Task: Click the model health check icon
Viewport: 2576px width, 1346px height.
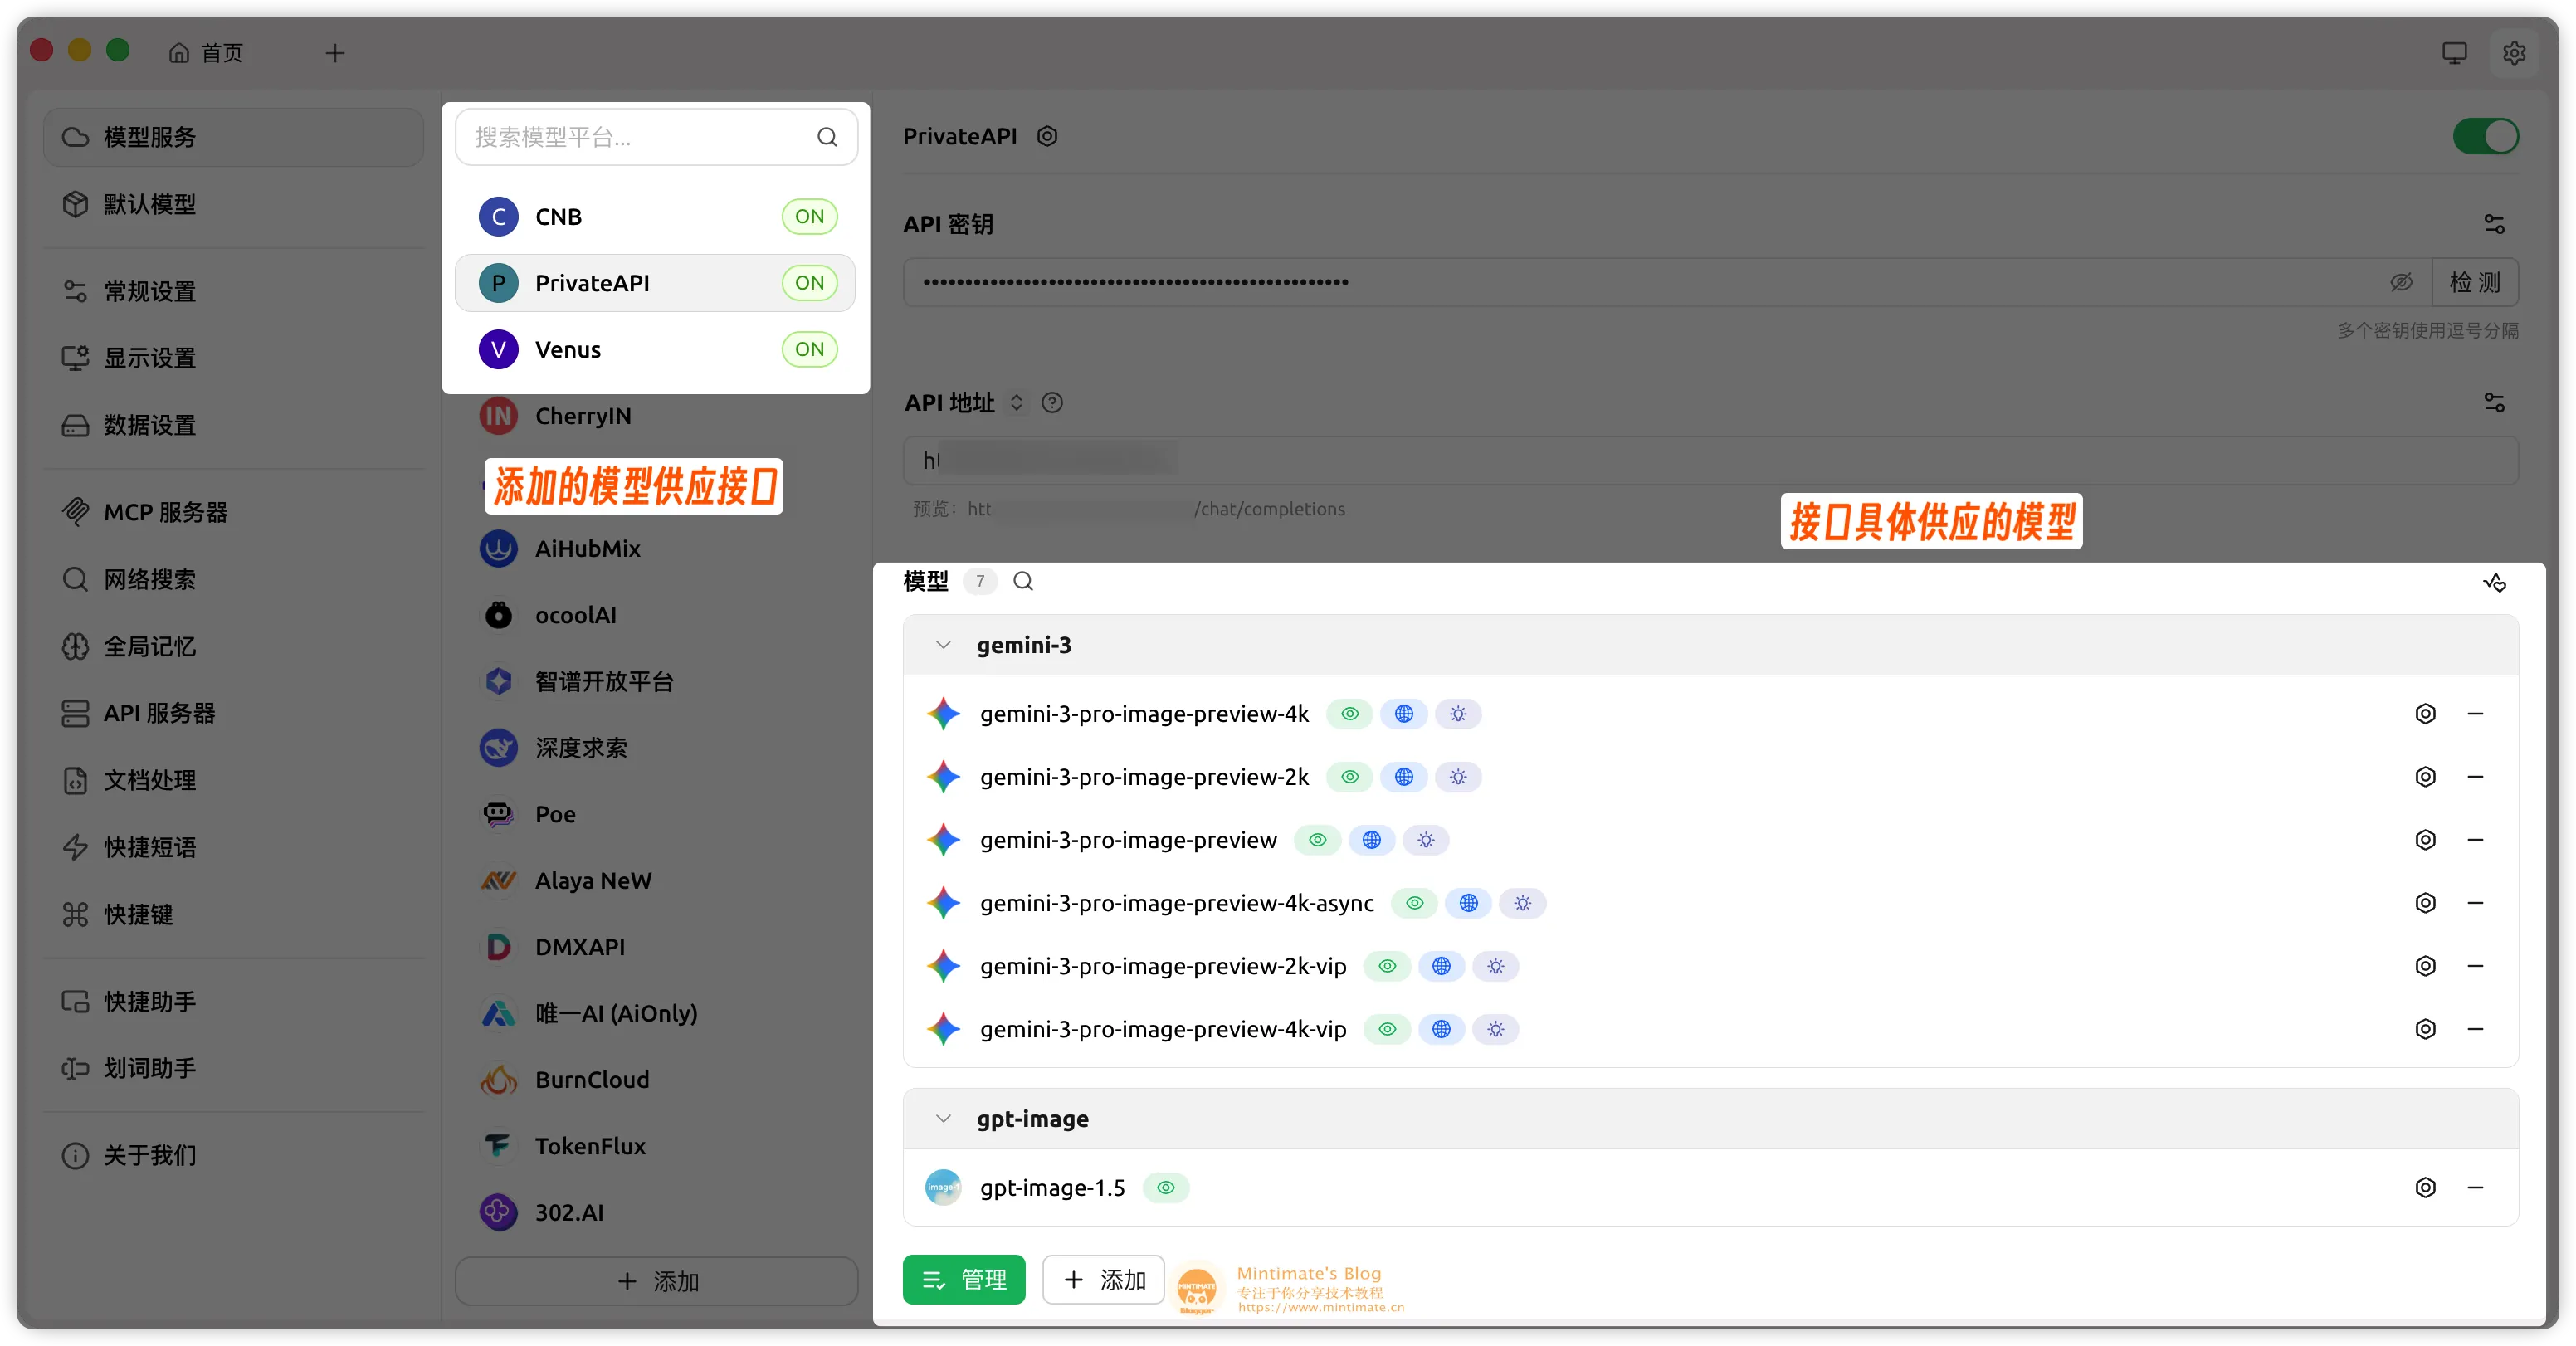Action: point(2494,582)
